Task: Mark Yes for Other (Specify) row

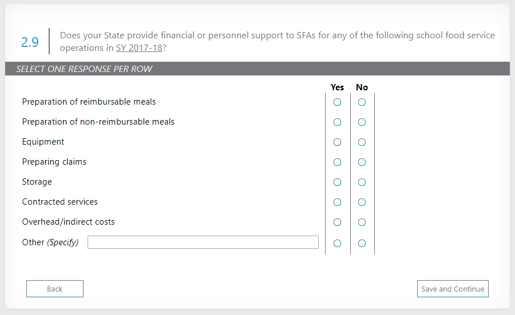Action: click(337, 243)
